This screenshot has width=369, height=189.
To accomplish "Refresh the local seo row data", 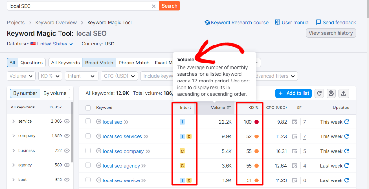I will tap(347, 122).
